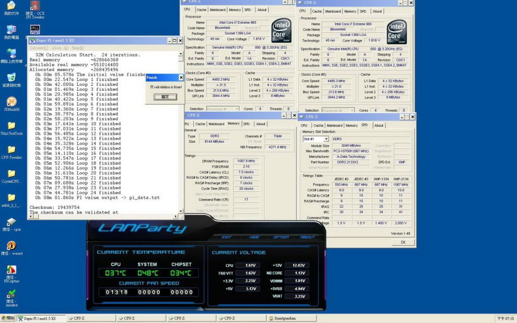The width and height of the screenshot is (517, 323).
Task: Click the 01318 fan speed readout
Action: pyautogui.click(x=117, y=292)
